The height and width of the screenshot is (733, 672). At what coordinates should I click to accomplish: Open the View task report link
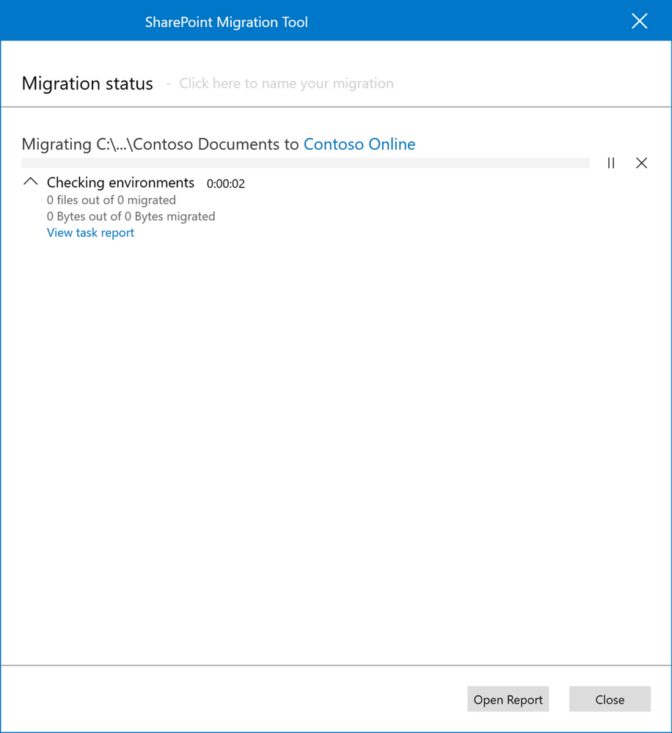click(x=90, y=233)
